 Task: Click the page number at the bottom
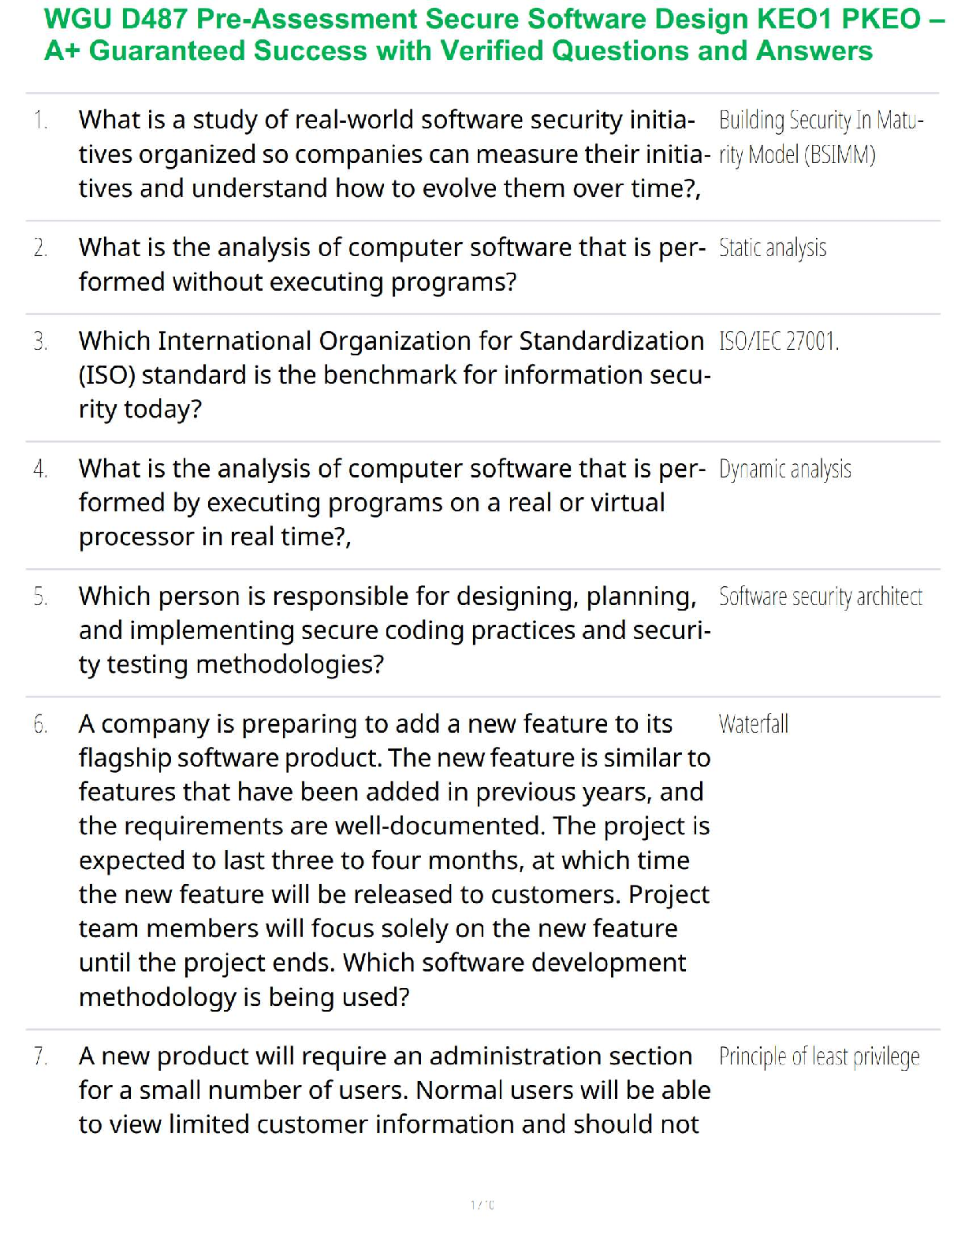(482, 1205)
